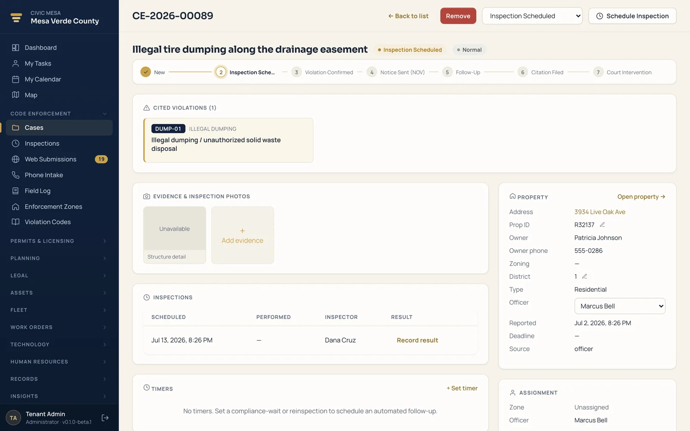Click the TA user avatar
Screen dimensions: 690x431
13,418
